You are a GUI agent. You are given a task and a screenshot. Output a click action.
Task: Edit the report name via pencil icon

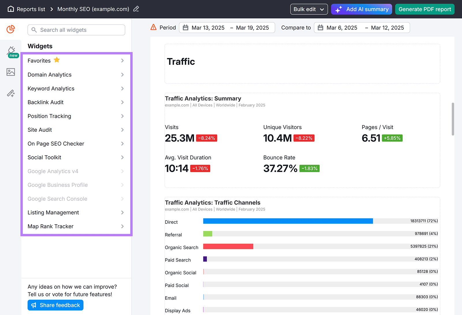click(x=136, y=9)
